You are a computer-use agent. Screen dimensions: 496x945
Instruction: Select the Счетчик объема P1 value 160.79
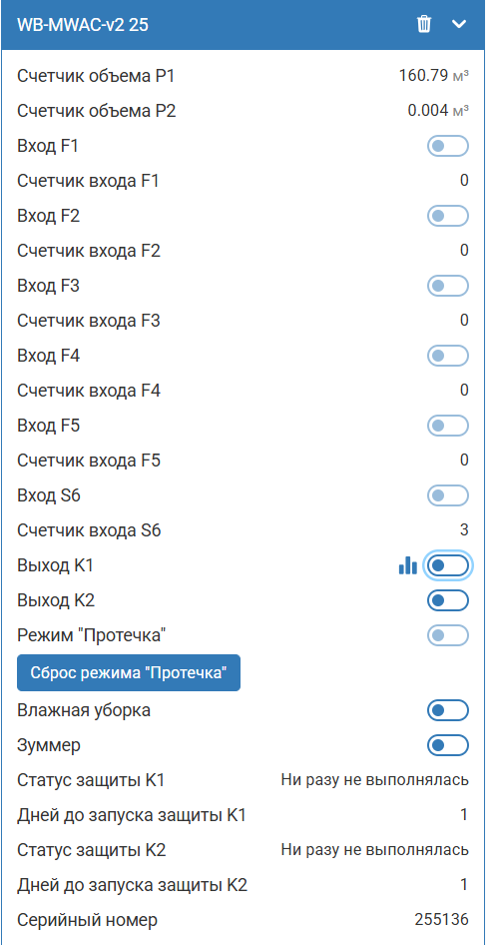point(423,76)
